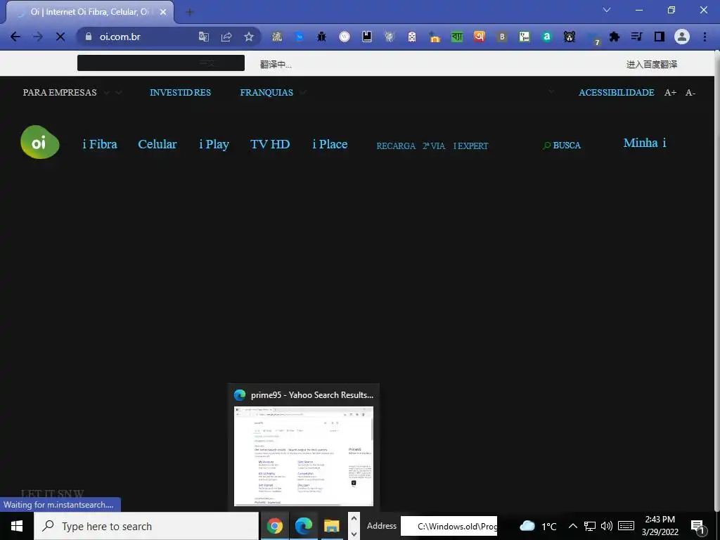The width and height of the screenshot is (720, 540).
Task: Click the gray B extension icon
Action: coord(502,37)
